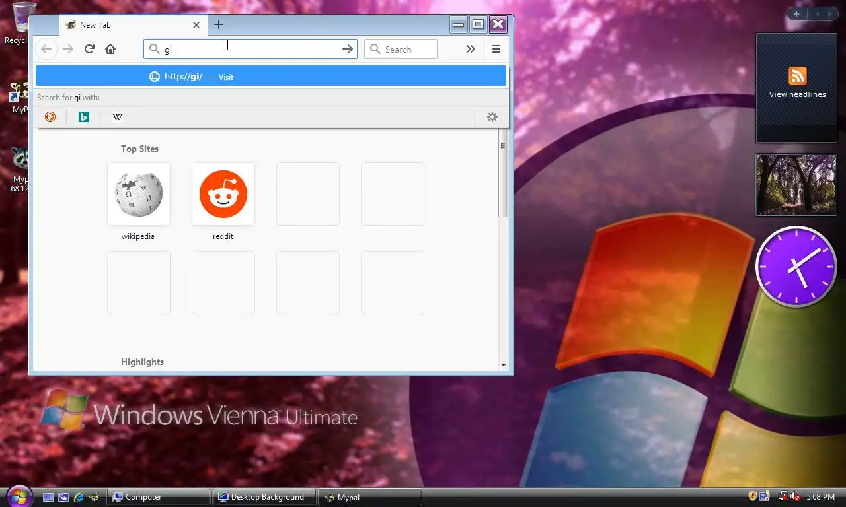Search with DuckDuckGo engine icon
The height and width of the screenshot is (507, 846).
tap(50, 117)
